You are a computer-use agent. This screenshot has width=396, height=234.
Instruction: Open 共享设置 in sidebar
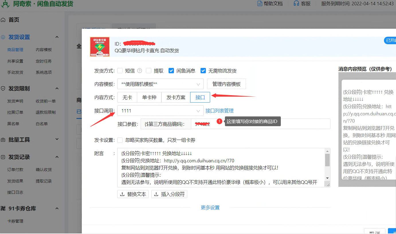click(15, 61)
